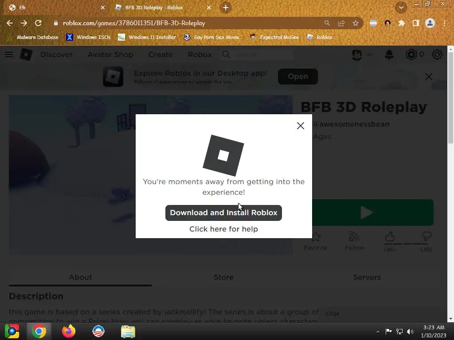Switch to the Eh tab
The height and width of the screenshot is (340, 454).
pyautogui.click(x=55, y=8)
